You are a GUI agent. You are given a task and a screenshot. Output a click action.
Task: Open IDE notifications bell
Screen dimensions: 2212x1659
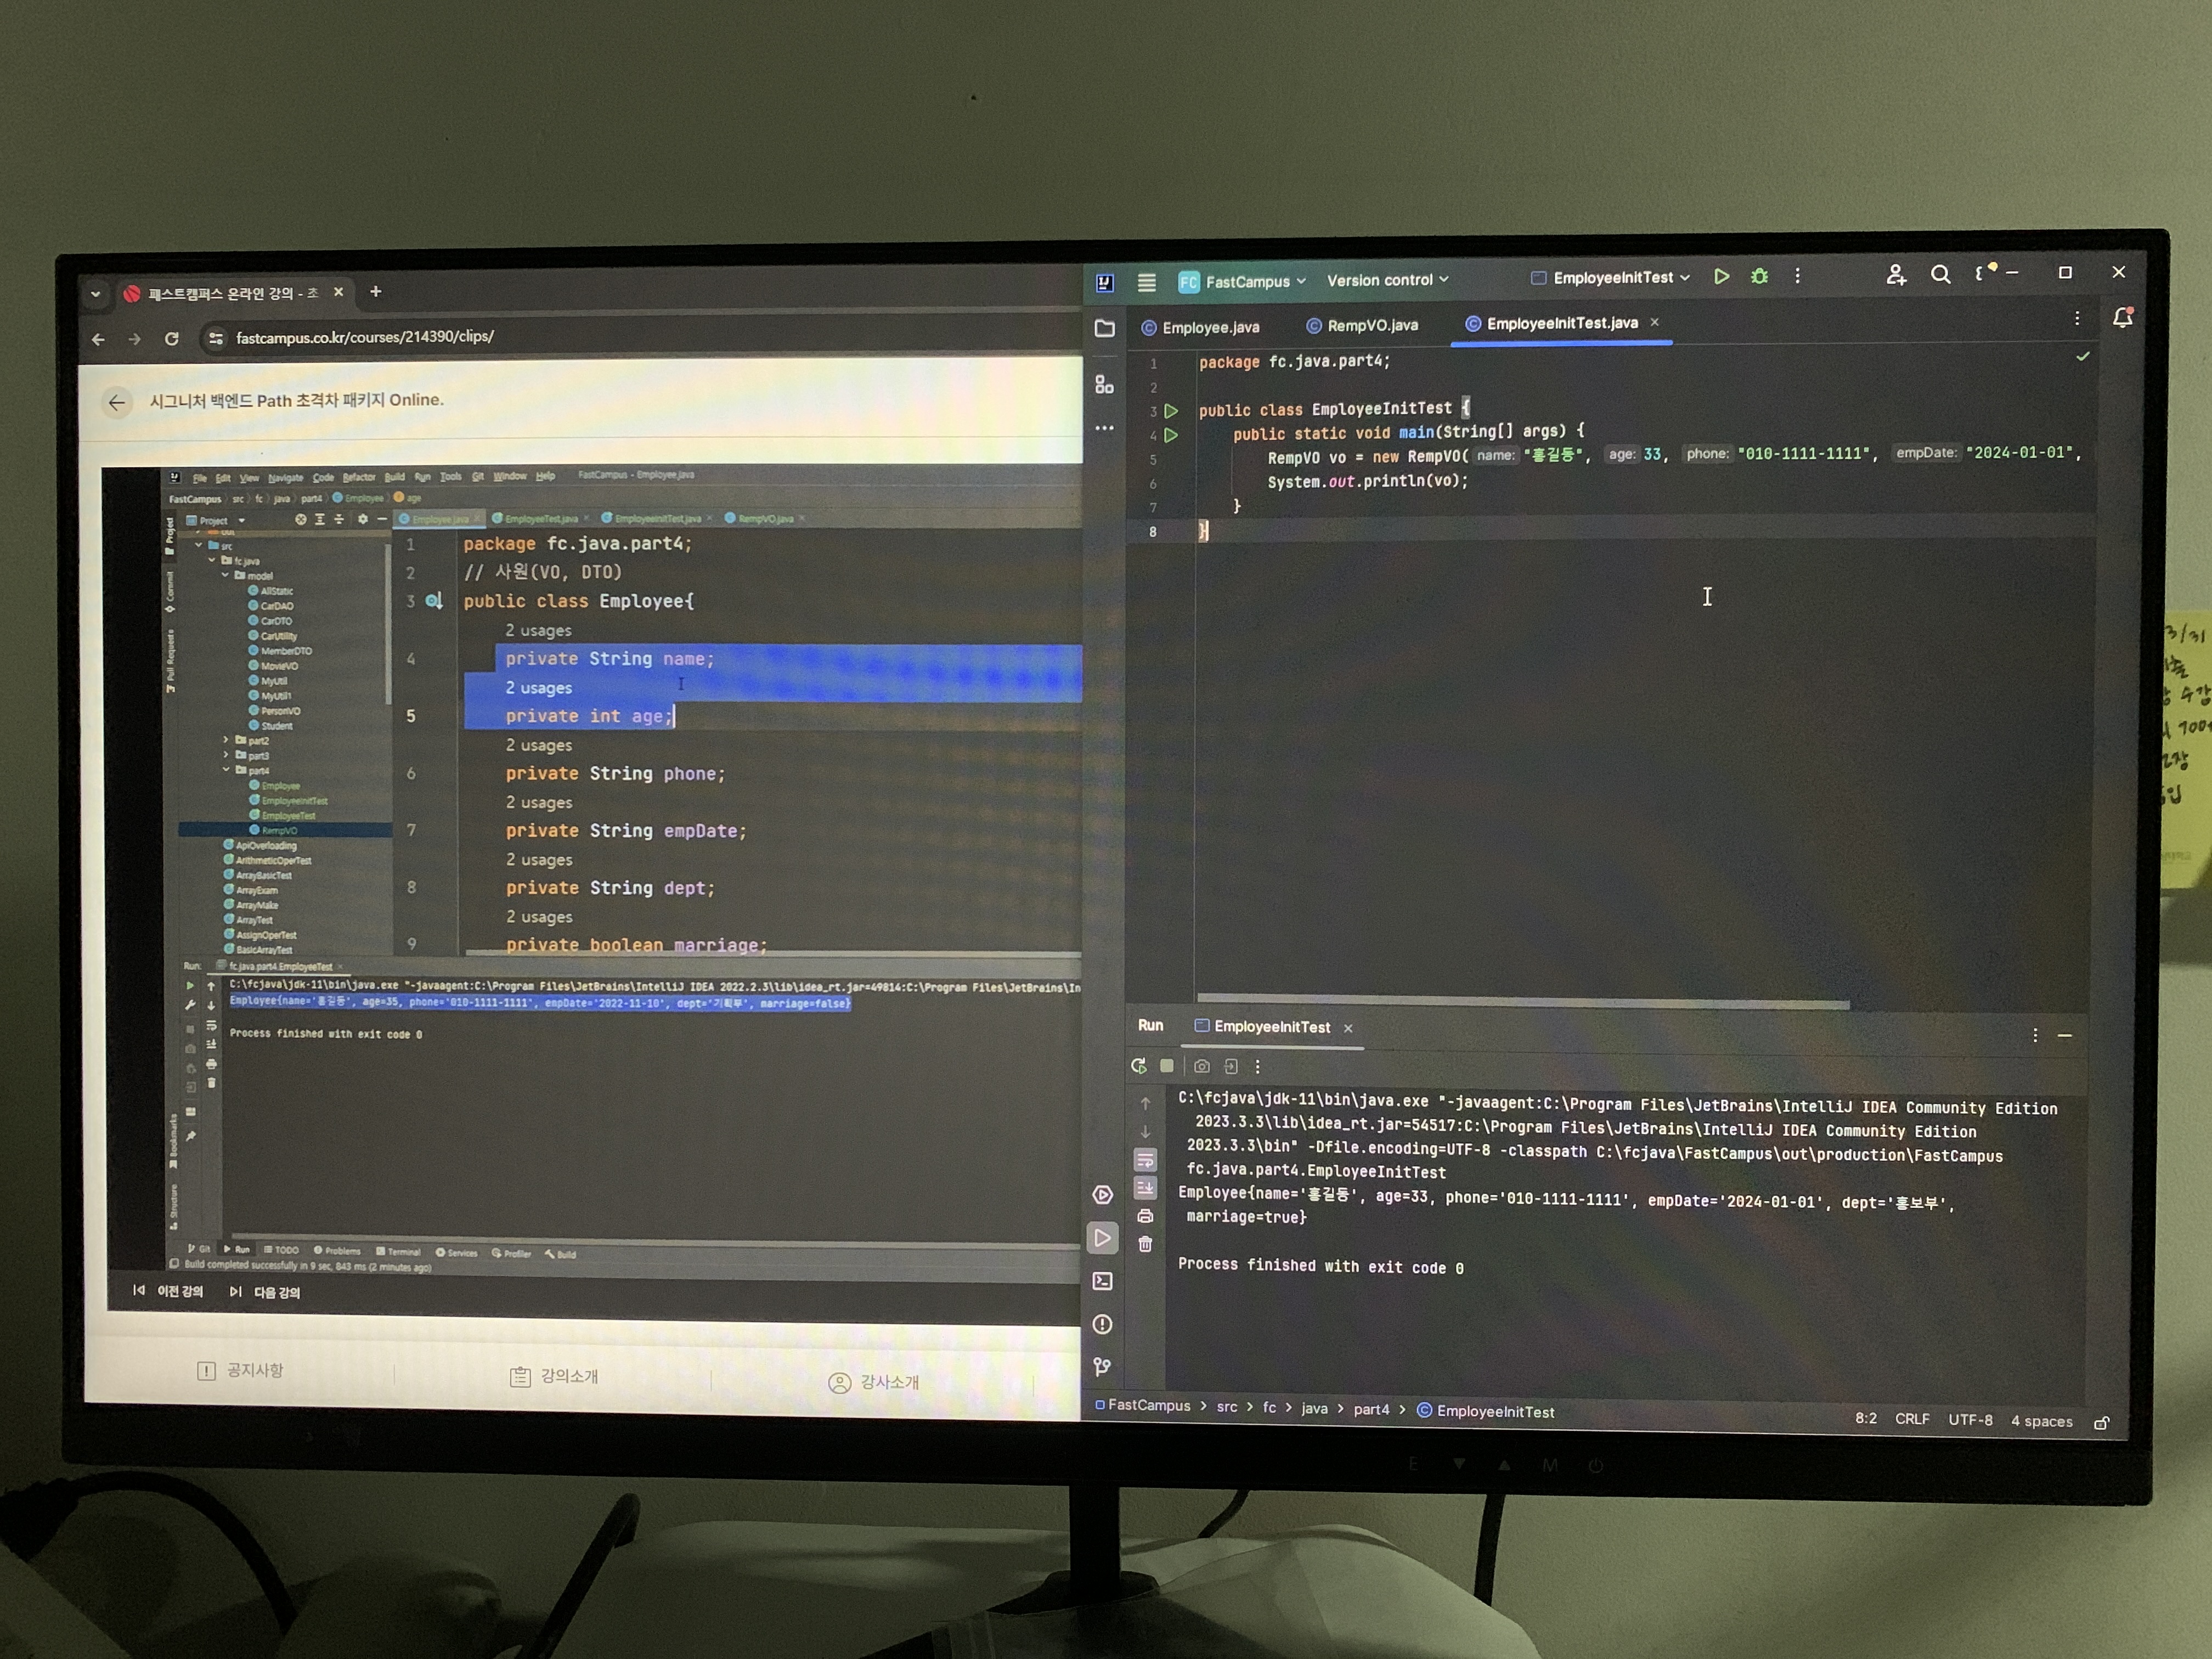[x=2122, y=318]
